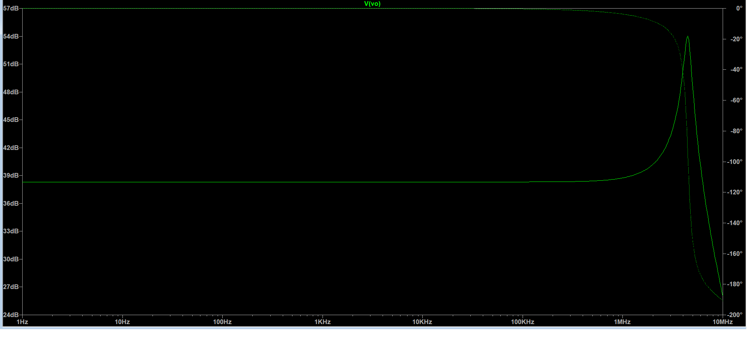The height and width of the screenshot is (342, 748).
Task: Click the -60° phase axis label
Action: click(x=736, y=100)
